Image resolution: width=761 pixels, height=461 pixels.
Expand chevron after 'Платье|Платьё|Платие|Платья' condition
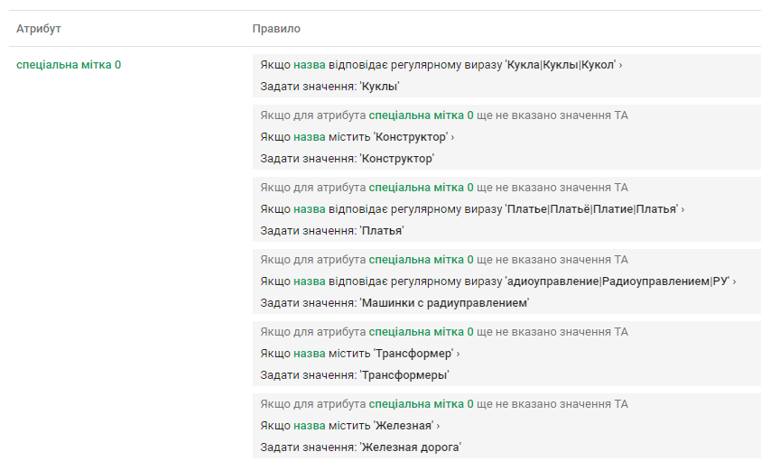tap(682, 209)
